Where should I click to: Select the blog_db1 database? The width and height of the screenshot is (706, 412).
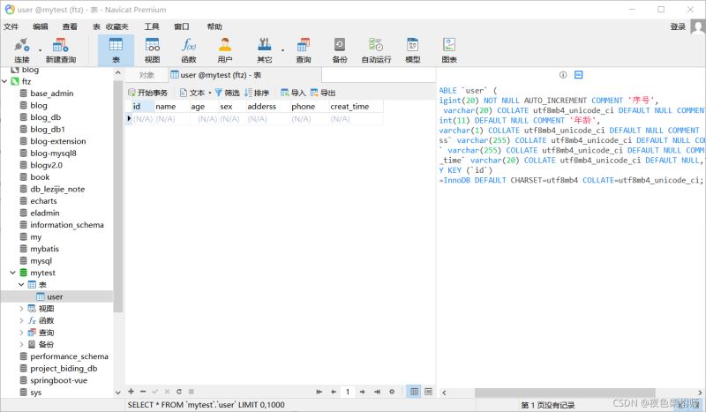point(48,129)
